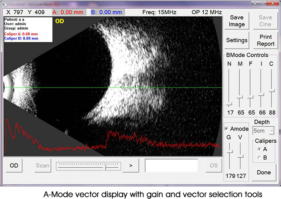Click the empty text field beside arrow
Viewport: 281px width, 199px height.
click(x=171, y=165)
